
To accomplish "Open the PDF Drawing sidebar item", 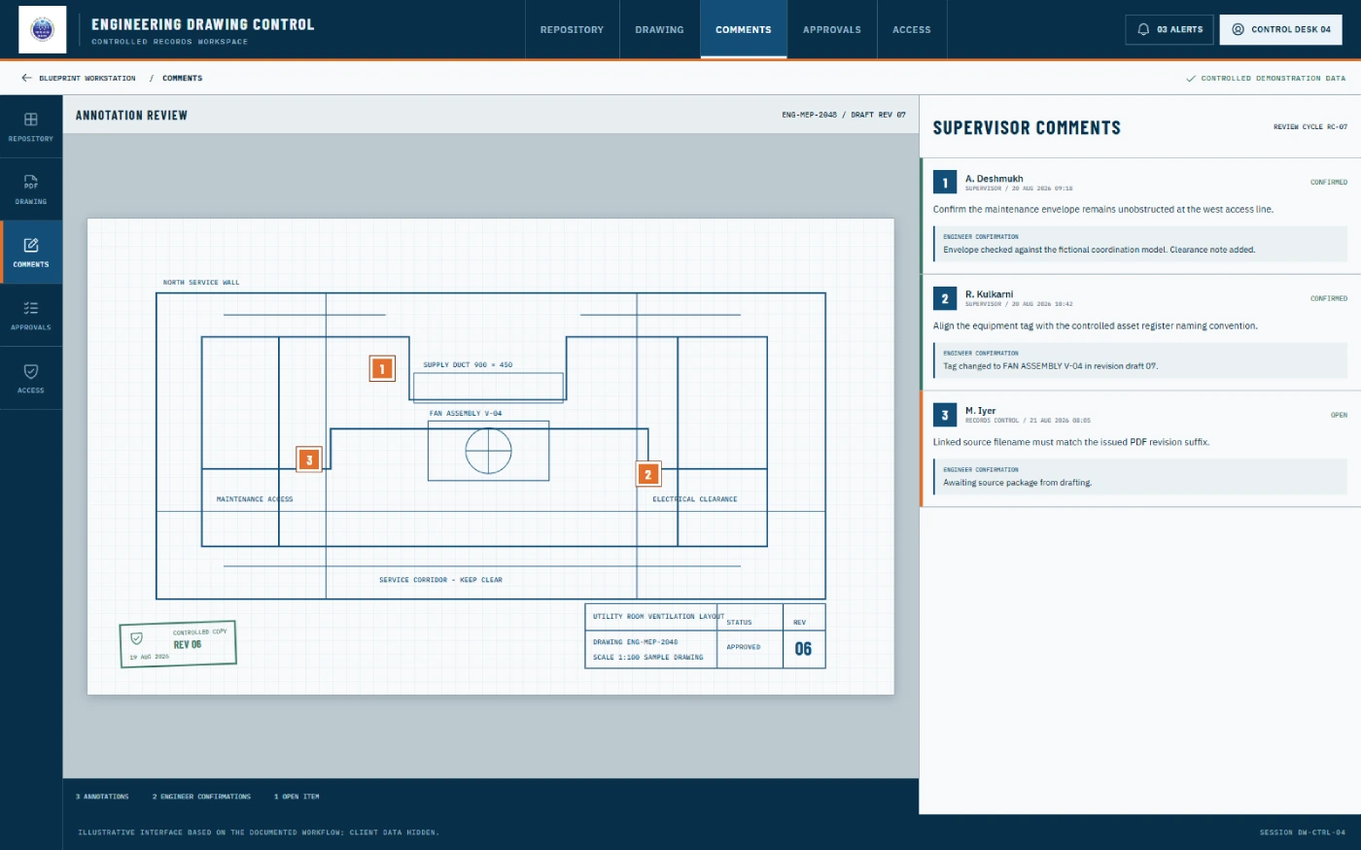I will click(31, 189).
